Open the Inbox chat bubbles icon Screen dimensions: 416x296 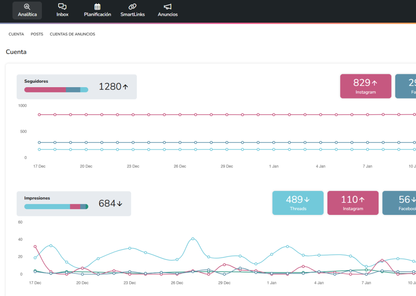pyautogui.click(x=62, y=6)
